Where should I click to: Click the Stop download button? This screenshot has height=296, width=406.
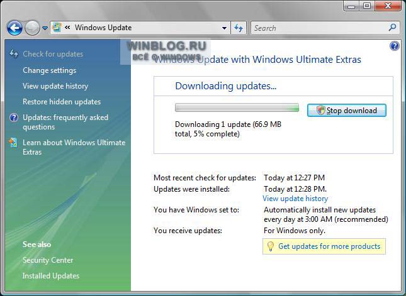[347, 111]
